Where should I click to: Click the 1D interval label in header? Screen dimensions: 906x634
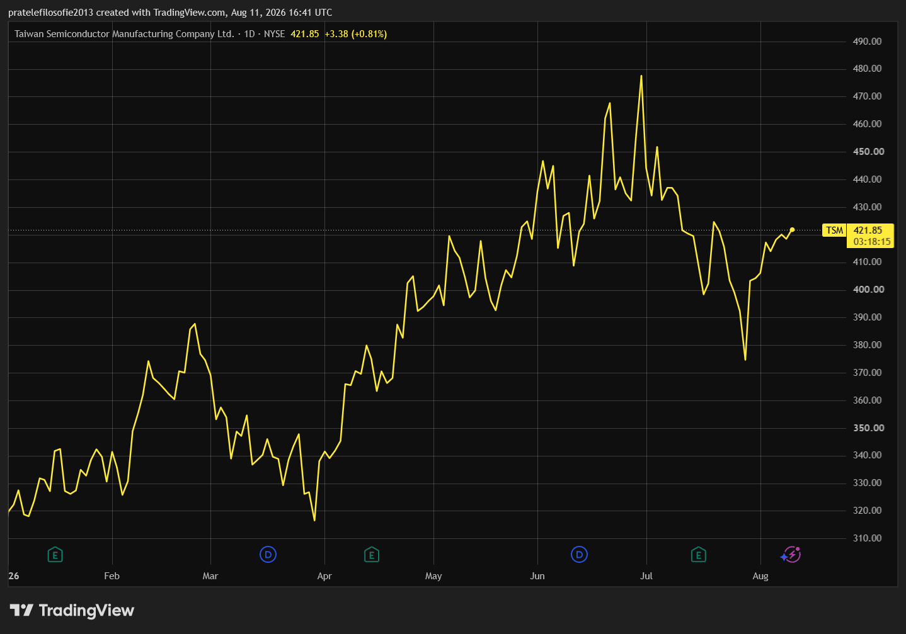(249, 34)
